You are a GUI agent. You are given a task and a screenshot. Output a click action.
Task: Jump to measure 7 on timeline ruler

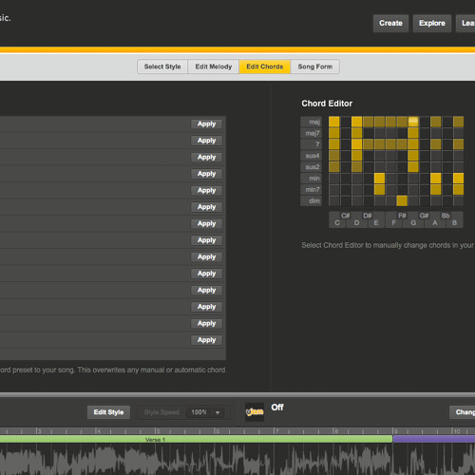point(276,431)
